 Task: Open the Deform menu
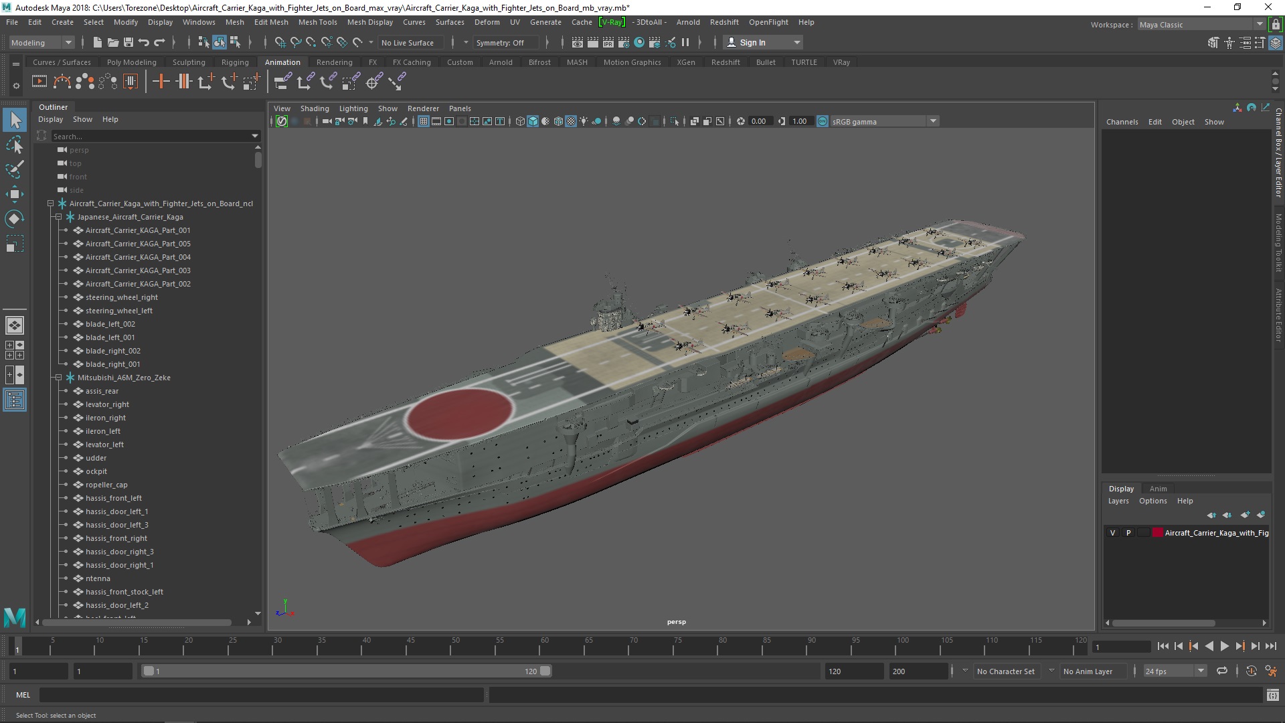487,22
